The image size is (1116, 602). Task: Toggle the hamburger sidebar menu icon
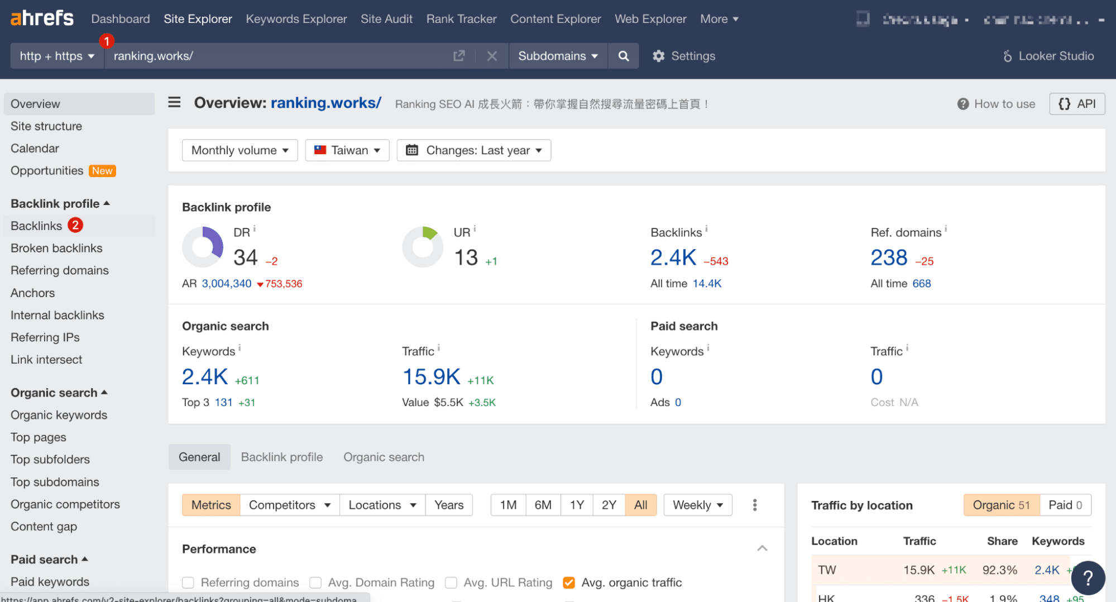point(174,103)
